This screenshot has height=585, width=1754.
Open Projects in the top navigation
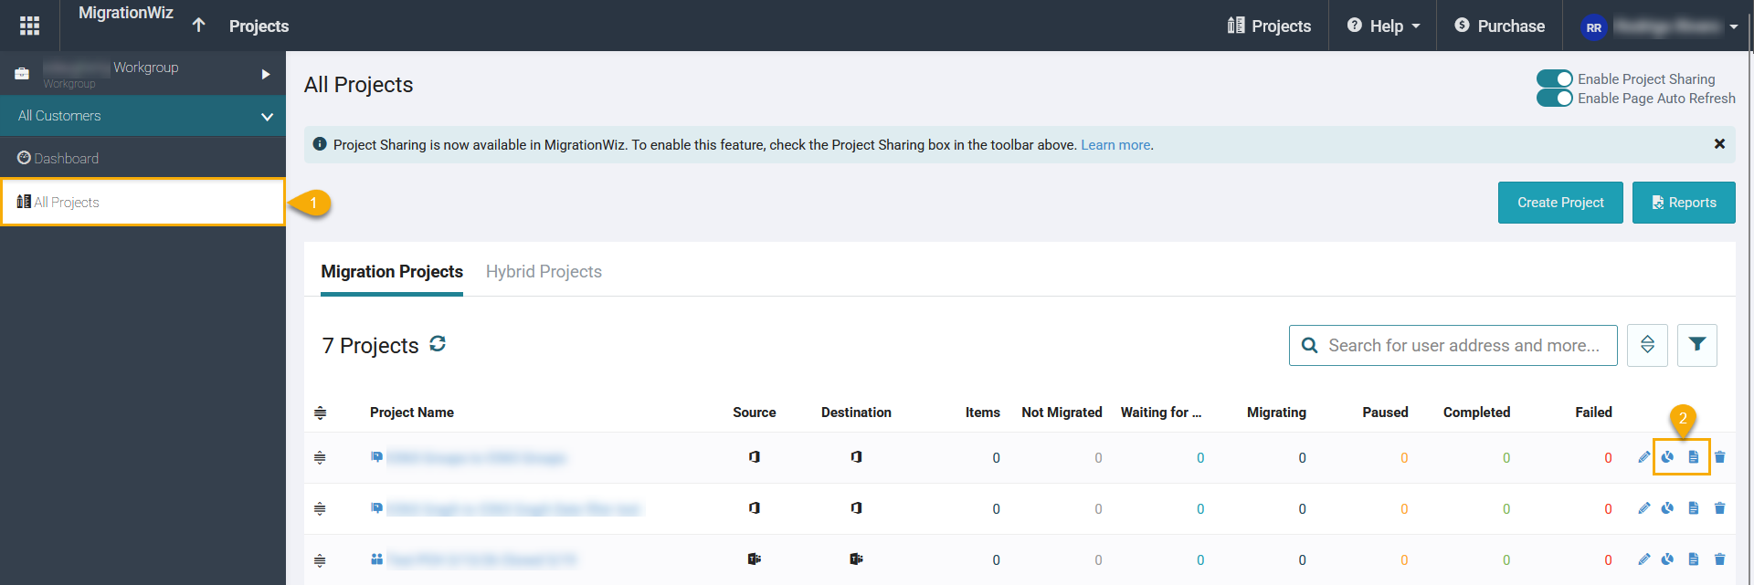(x=1269, y=26)
